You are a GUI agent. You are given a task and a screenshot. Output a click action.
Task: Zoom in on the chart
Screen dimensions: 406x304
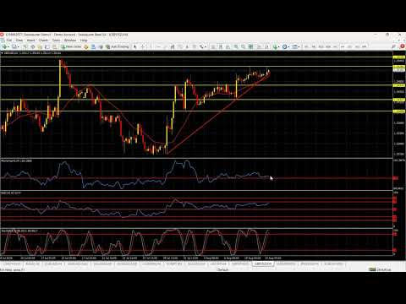point(236,46)
